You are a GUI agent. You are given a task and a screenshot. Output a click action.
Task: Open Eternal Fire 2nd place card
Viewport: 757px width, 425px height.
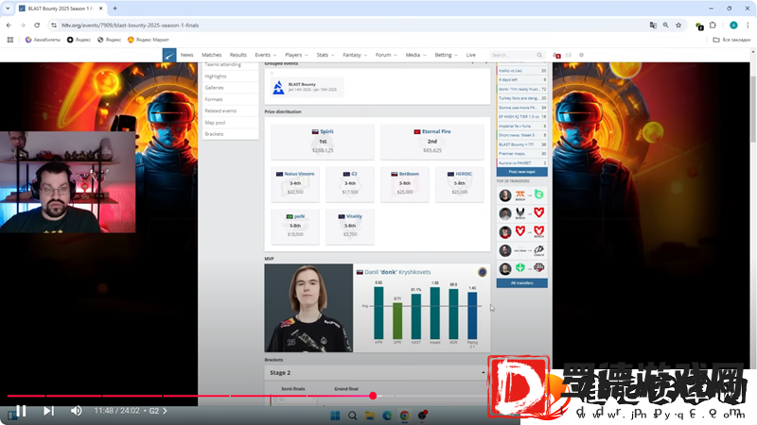pos(432,141)
